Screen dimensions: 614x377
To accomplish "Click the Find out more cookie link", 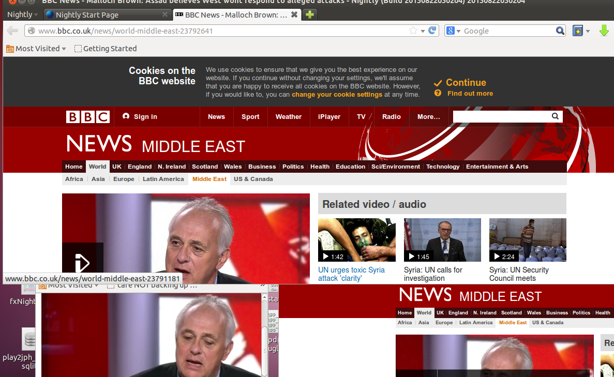I will point(470,93).
